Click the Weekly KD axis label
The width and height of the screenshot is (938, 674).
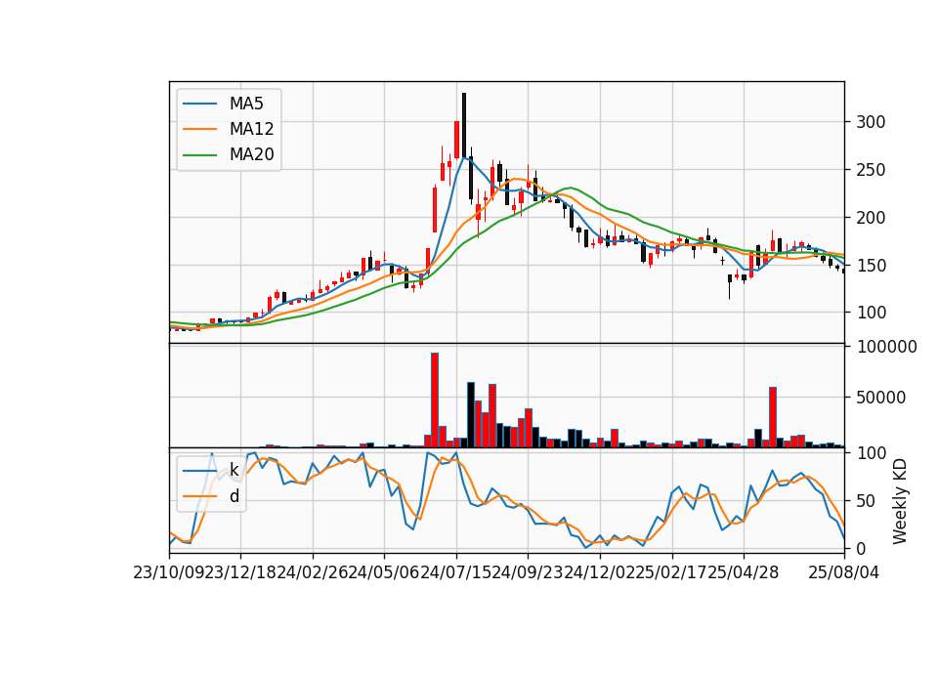coord(900,501)
